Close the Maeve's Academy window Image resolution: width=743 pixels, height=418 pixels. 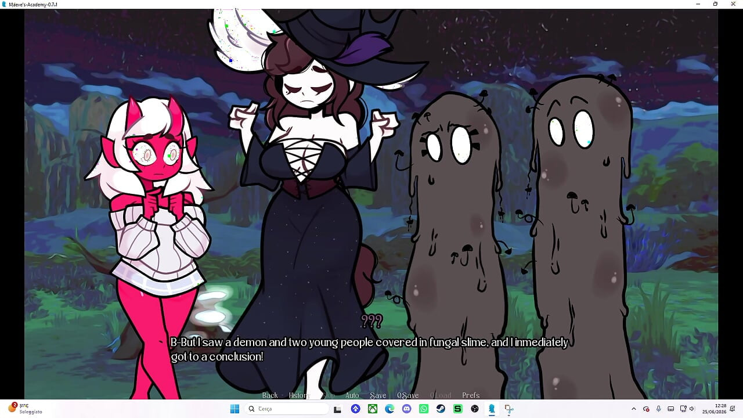point(733,4)
